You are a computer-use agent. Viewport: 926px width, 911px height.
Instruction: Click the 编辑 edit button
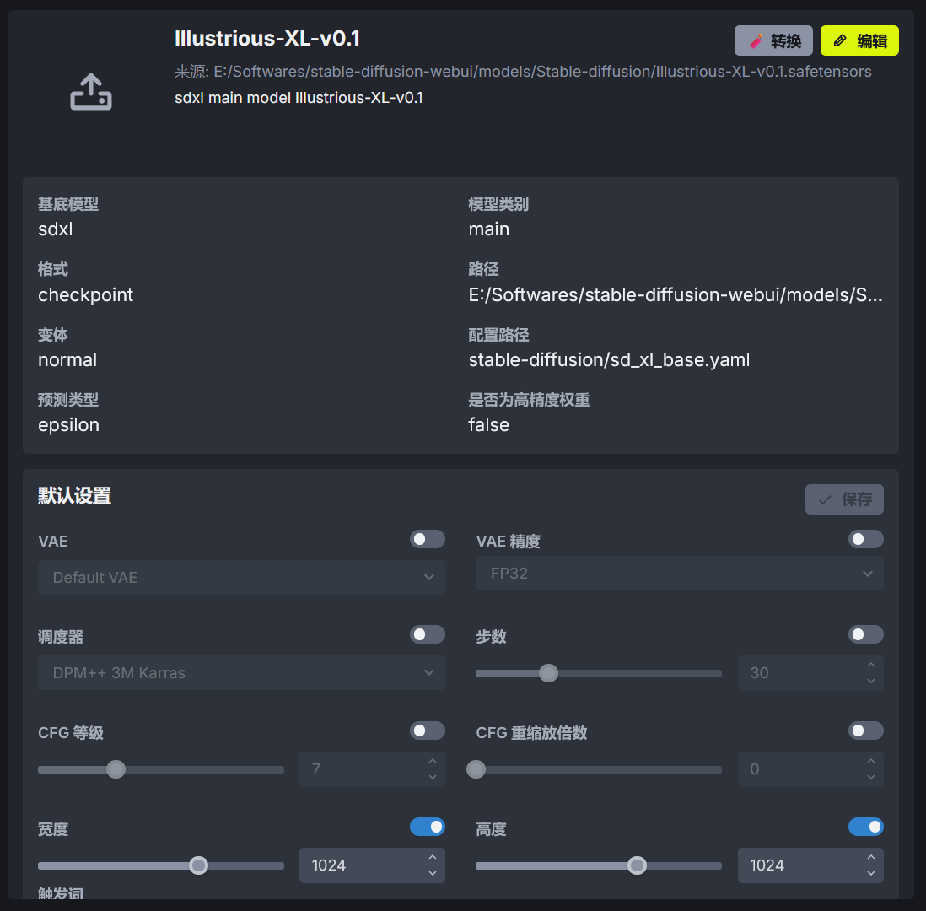coord(859,40)
